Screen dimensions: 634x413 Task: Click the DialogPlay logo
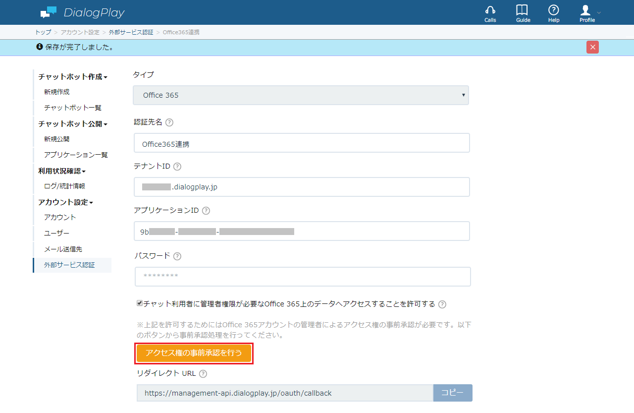(x=82, y=12)
